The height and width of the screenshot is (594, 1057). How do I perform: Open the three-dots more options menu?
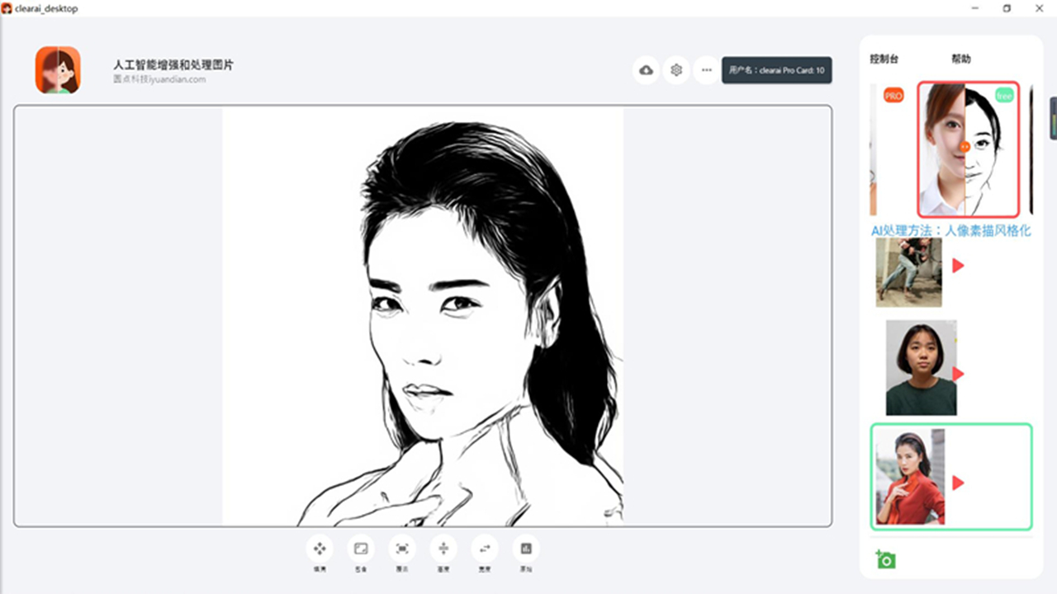click(x=706, y=70)
